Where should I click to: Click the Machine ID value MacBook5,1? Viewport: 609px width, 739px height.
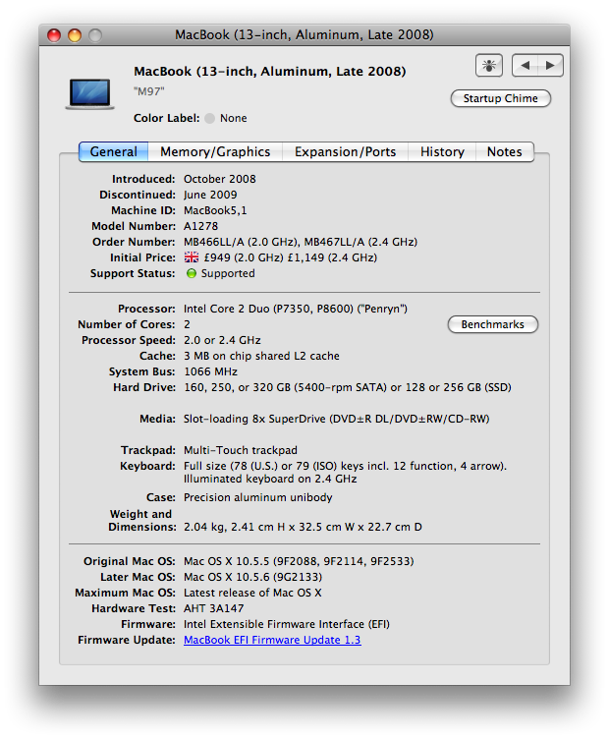[x=215, y=210]
